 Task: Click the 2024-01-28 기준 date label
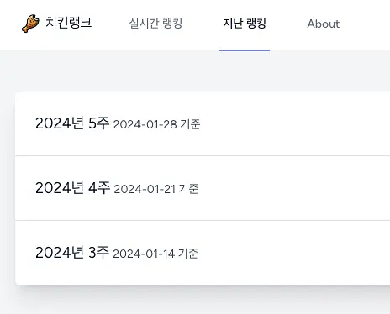(157, 124)
